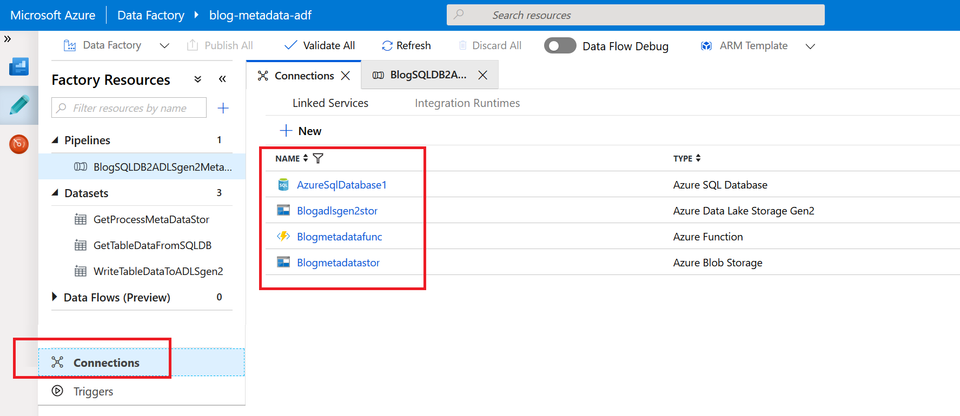960x416 pixels.
Task: Switch to the Connections tab
Action: click(x=304, y=76)
